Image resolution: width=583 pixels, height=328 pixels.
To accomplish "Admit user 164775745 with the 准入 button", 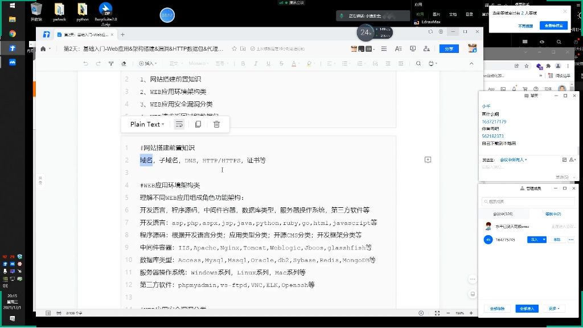I will point(534,240).
